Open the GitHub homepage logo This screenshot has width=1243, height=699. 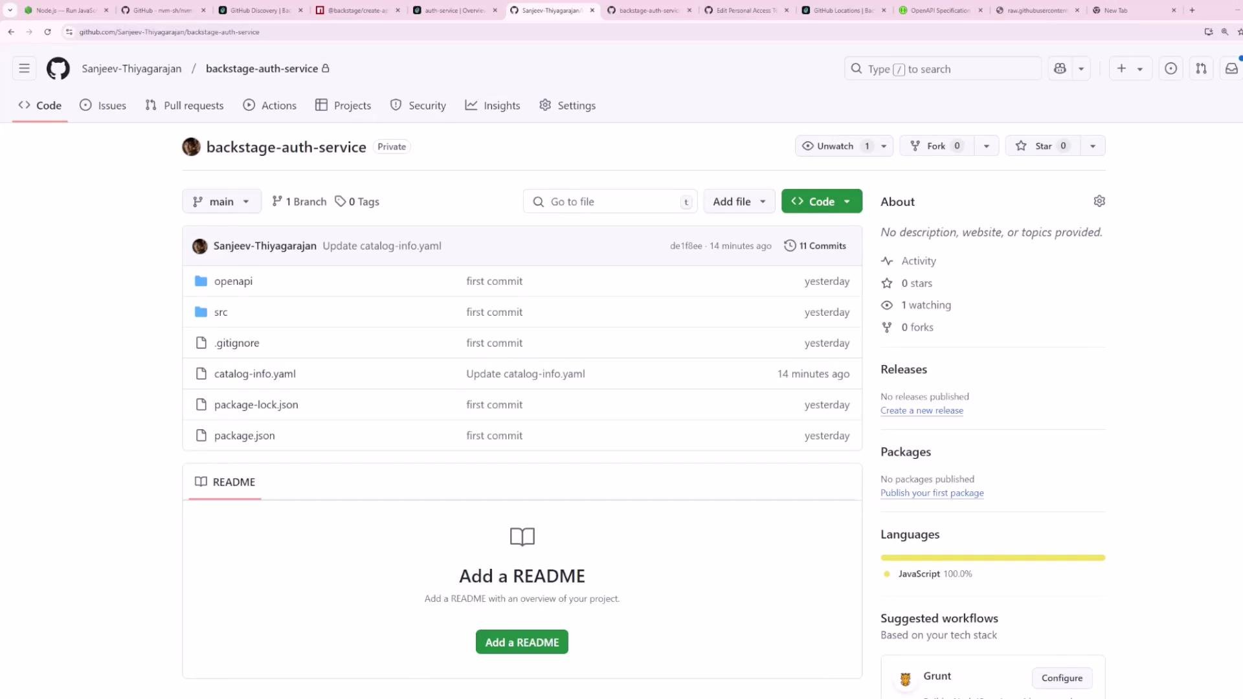click(58, 69)
